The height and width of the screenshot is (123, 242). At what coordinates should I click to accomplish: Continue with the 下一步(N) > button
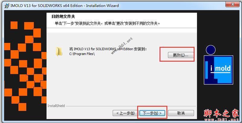point(152,113)
